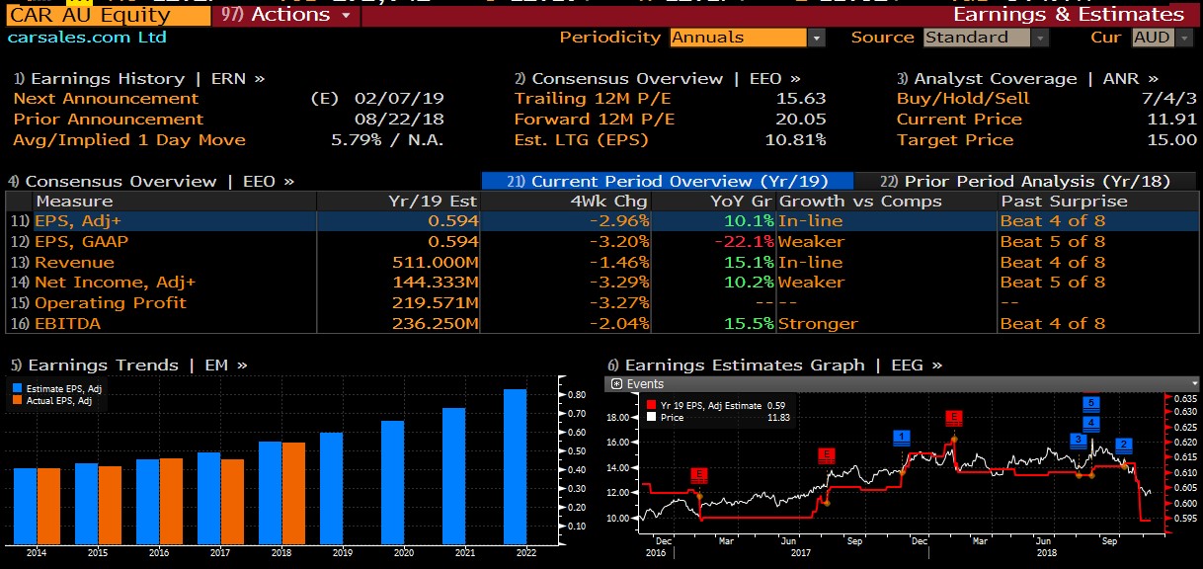Toggle the Events expand icon on the graph

pos(617,383)
